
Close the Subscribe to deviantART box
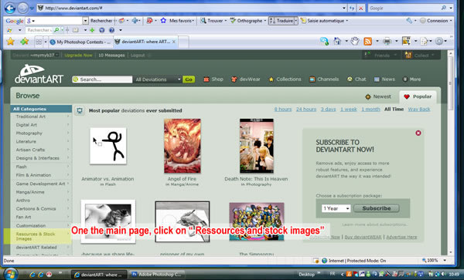click(418, 133)
